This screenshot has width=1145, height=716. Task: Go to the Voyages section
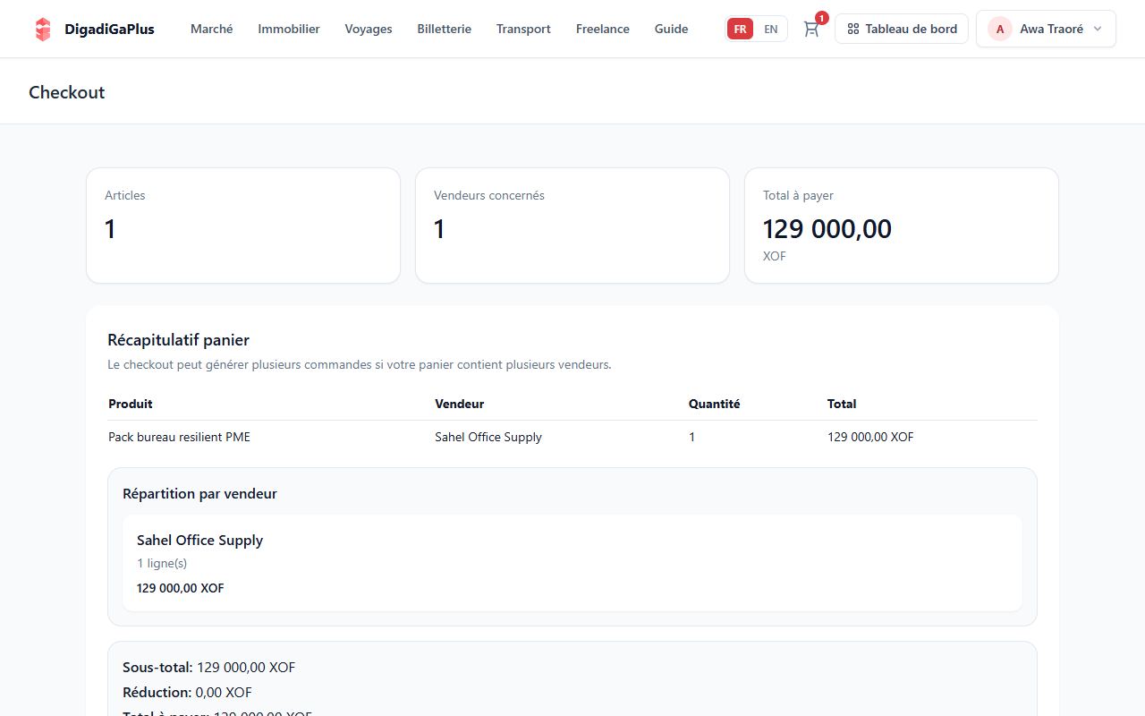369,29
